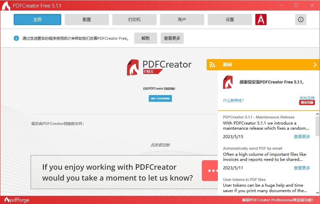Open the 设置 tab
This screenshot has width=320, height=204.
point(230,19)
